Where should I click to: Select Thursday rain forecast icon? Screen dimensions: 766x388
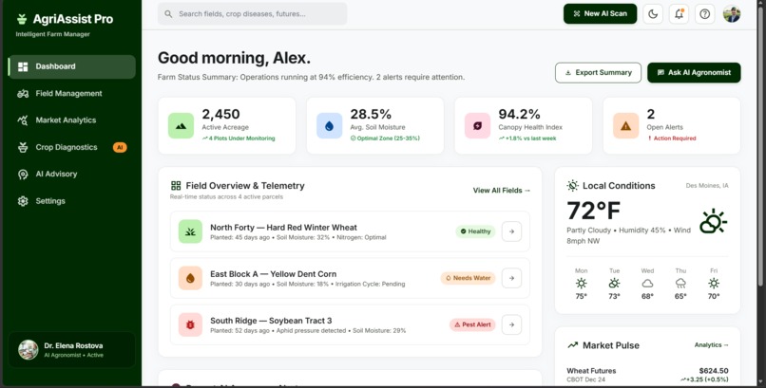[x=680, y=284]
